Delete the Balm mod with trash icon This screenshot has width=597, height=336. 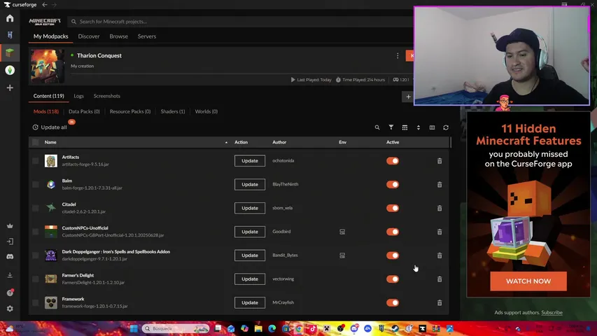pyautogui.click(x=440, y=184)
